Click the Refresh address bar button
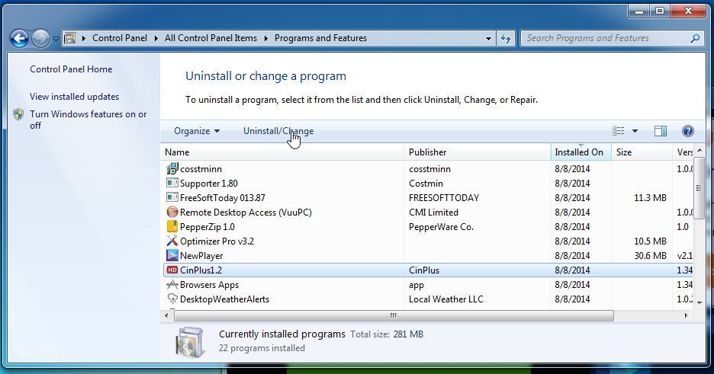This screenshot has width=714, height=374. point(506,39)
